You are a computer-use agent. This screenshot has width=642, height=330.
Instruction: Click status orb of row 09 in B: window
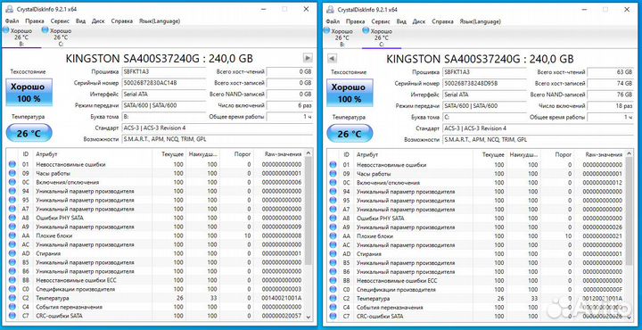click(x=12, y=173)
